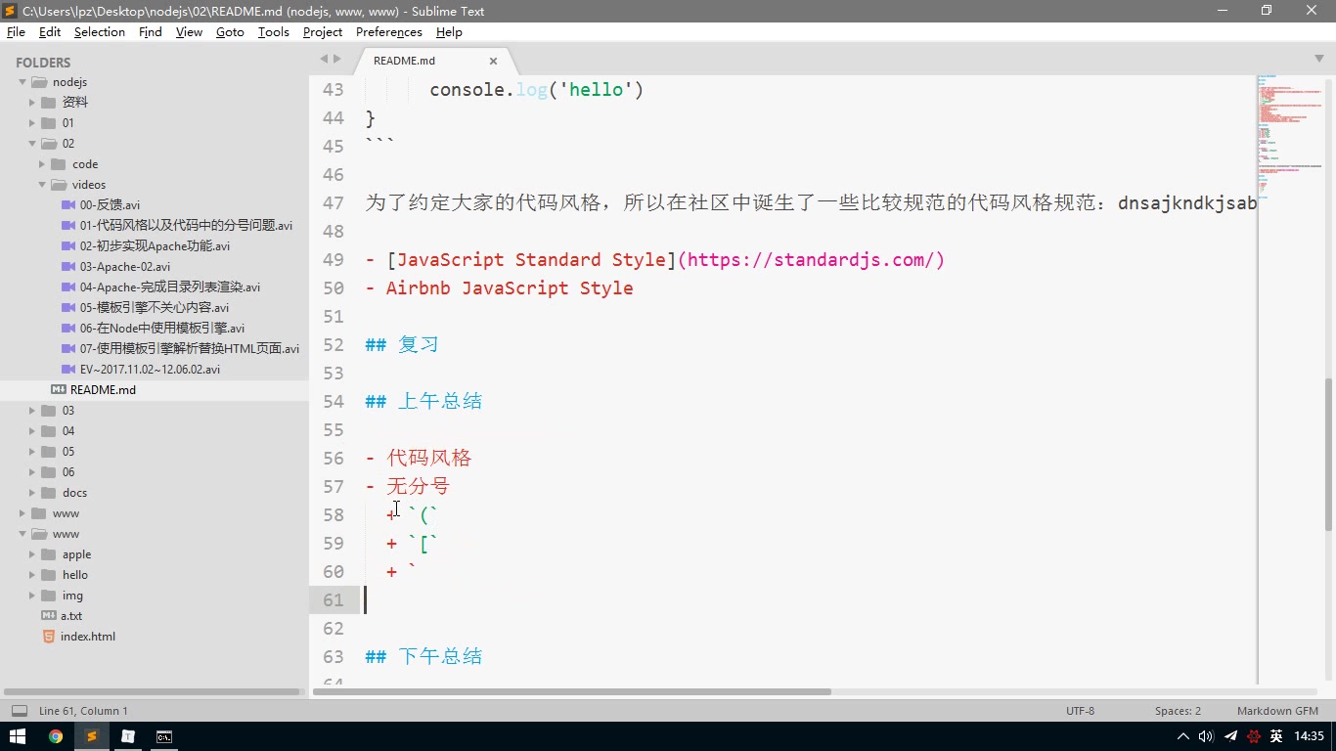
Task: Open the Preferences menu
Action: (388, 32)
